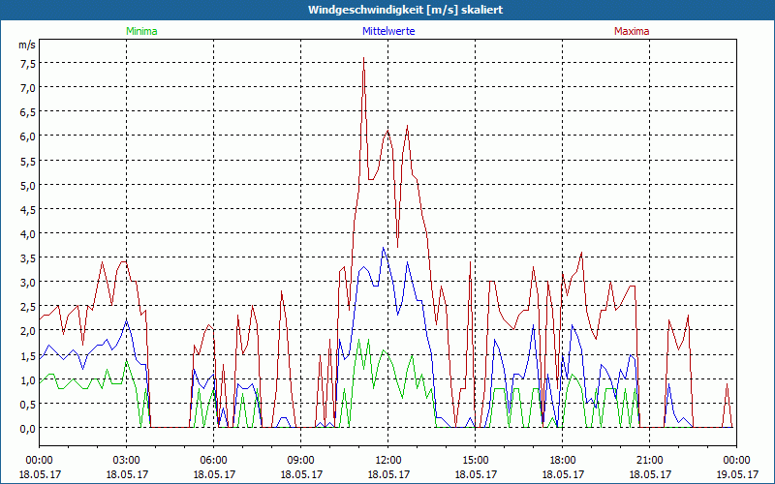This screenshot has width=775, height=484.
Task: Select the blue Mittelwerte legend label
Action: pos(388,31)
